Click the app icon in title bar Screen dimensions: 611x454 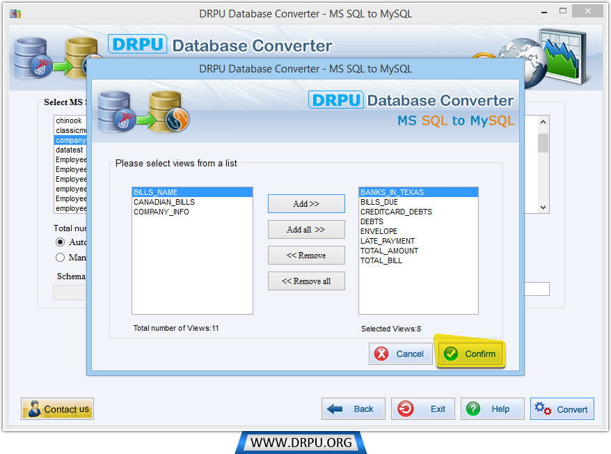(x=15, y=14)
